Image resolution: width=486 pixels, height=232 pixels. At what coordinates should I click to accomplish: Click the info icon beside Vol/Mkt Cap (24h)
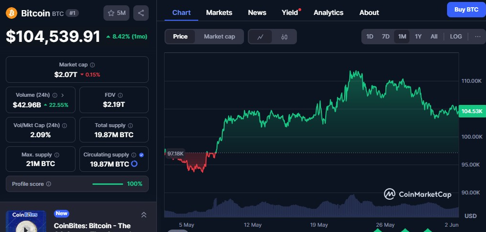[64, 126]
